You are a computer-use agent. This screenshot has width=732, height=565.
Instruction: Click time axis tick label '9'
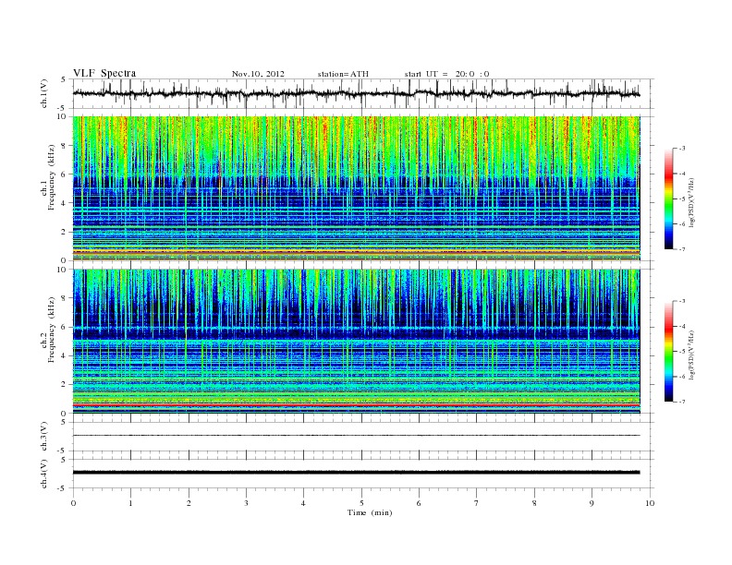click(x=592, y=503)
